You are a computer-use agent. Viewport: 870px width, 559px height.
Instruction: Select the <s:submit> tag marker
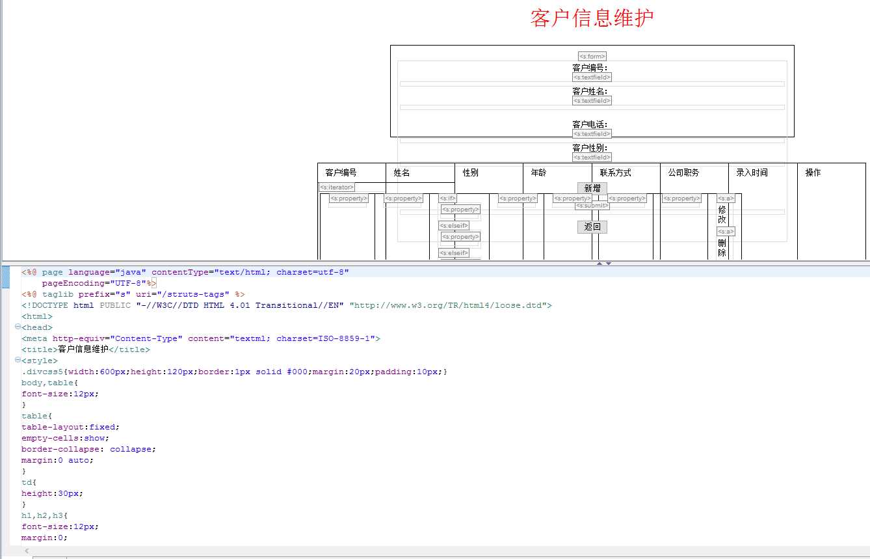point(592,206)
